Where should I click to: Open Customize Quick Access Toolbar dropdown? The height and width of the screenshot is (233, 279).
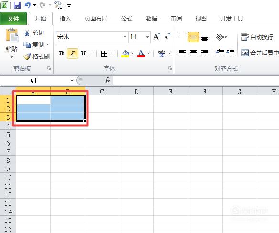pyautogui.click(x=69, y=6)
